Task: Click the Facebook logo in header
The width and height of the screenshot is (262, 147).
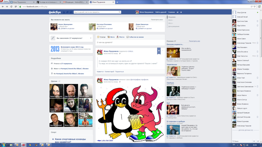Action: point(55,12)
